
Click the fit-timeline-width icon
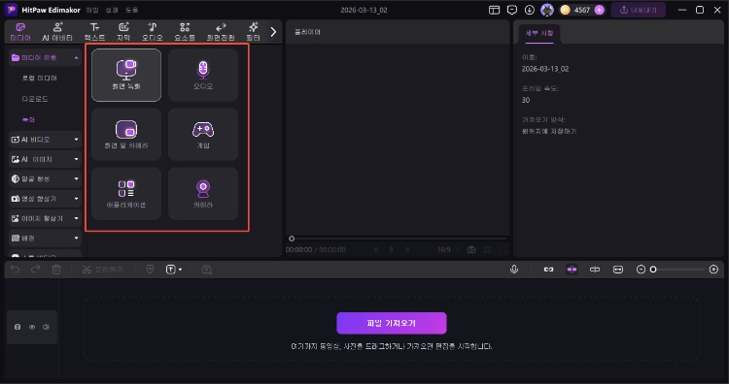(618, 270)
